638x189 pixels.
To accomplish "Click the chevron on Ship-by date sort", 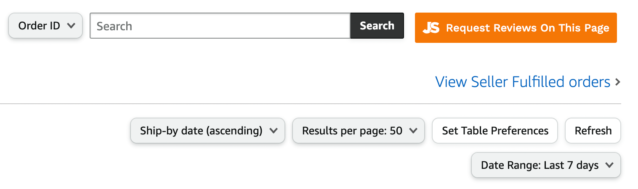I will click(274, 131).
